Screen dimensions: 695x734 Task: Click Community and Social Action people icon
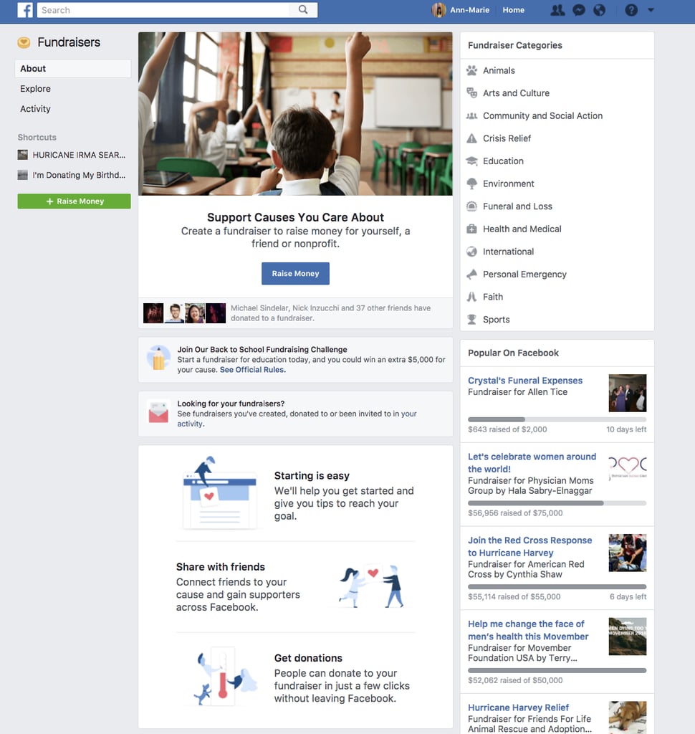click(471, 115)
